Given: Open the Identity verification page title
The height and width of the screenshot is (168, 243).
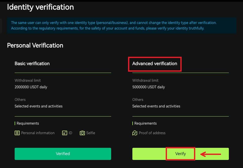Looking at the screenshot, I should 41,7.
